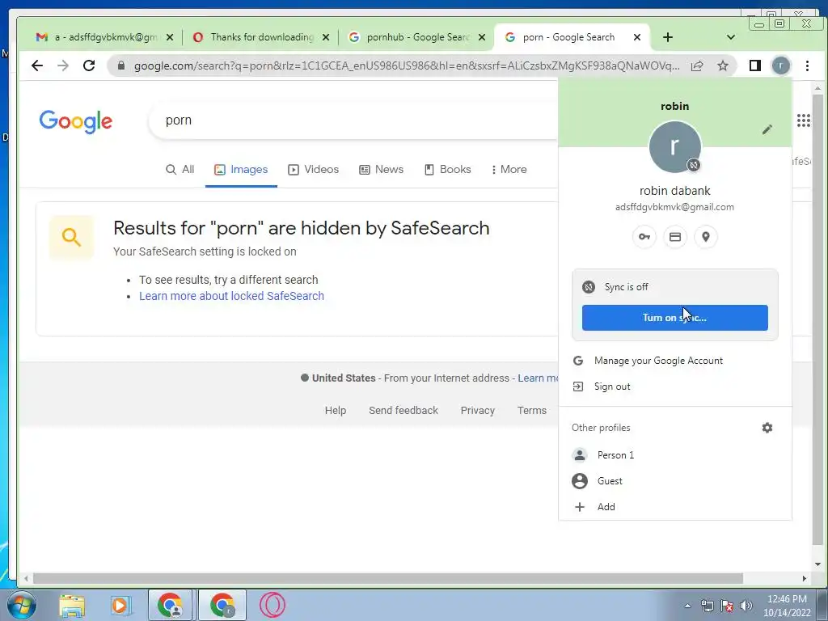828x621 pixels.
Task: Click the vertical scrollbar down arrow
Action: pyautogui.click(x=817, y=564)
